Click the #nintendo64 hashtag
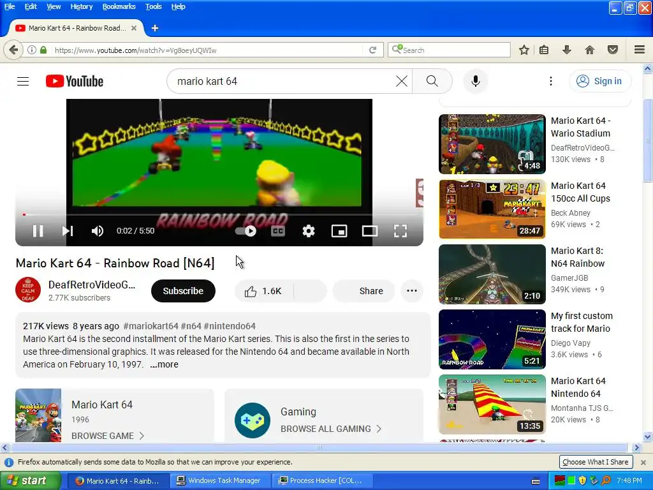The height and width of the screenshot is (490, 653). point(230,326)
